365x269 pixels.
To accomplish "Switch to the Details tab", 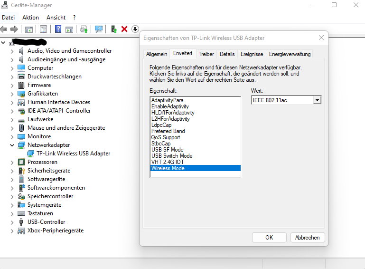I will coord(227,54).
